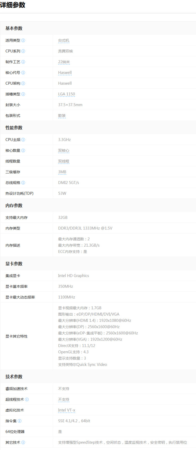Click the VGA 1920x1200@60Hz resolution line
This screenshot has width=196, height=450.
(90, 339)
